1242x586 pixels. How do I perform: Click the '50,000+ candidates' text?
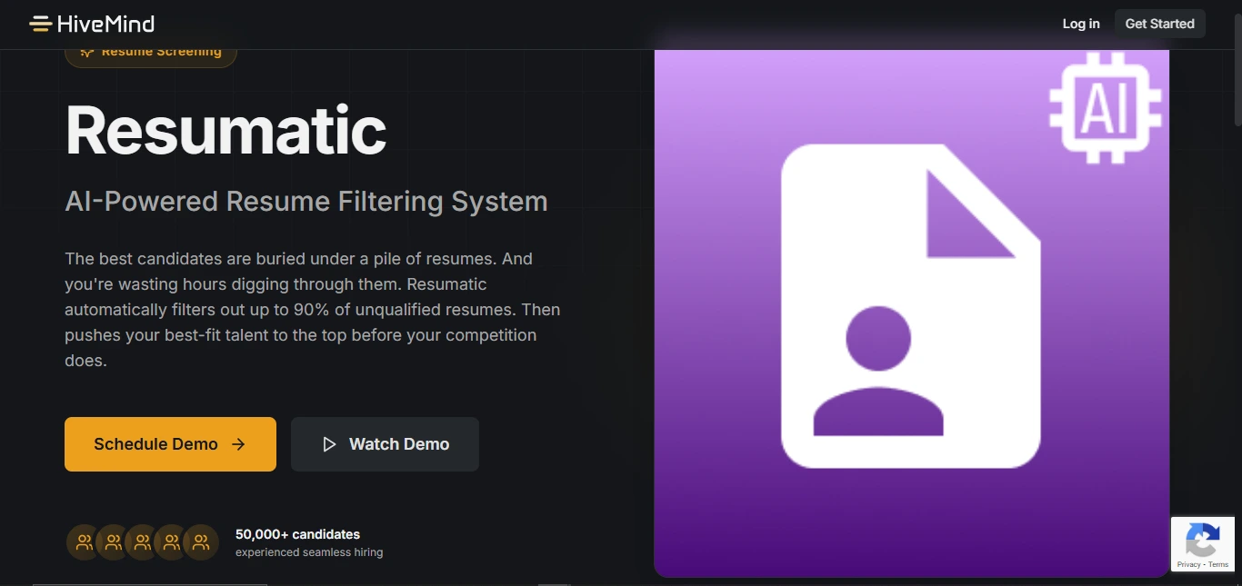click(x=297, y=534)
